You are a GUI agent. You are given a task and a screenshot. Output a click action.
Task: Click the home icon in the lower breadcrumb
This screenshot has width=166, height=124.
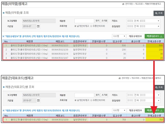120,78
